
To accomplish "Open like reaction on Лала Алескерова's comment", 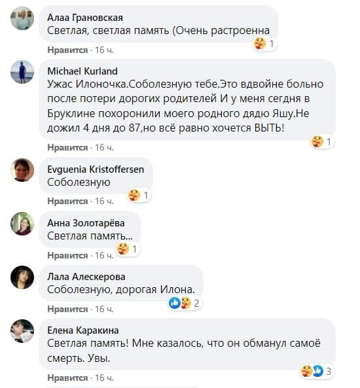I will coord(175,303).
